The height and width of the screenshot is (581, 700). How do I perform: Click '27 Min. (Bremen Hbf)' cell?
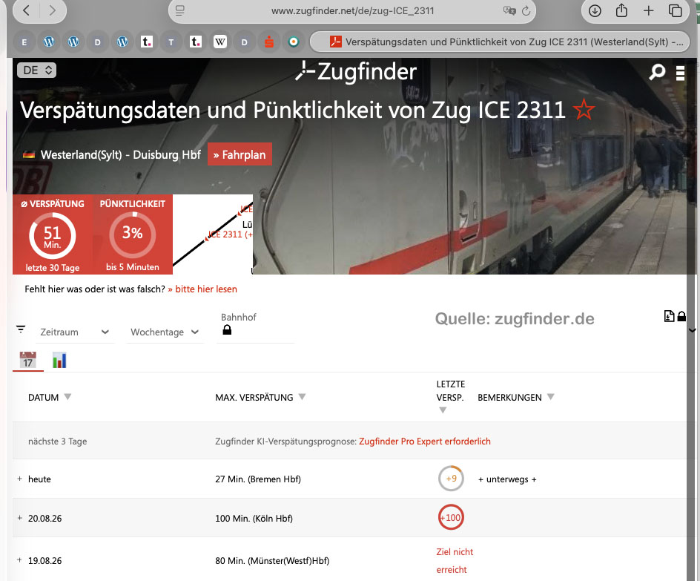[x=258, y=479]
